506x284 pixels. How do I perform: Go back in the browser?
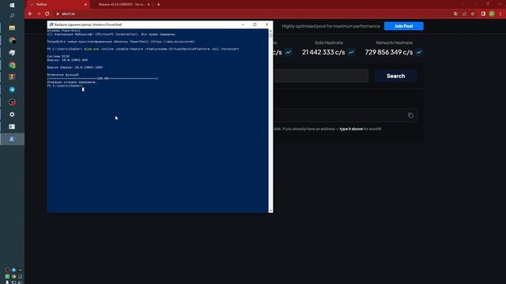[x=30, y=14]
